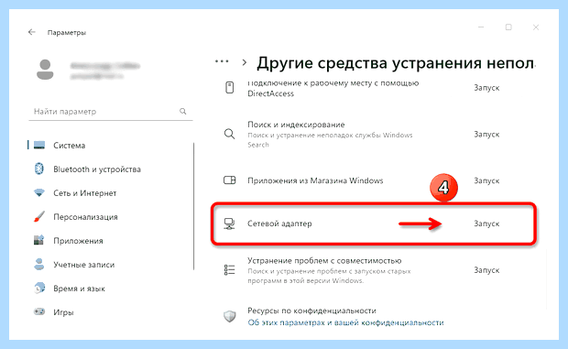Image resolution: width=568 pixels, height=349 pixels.
Task: Go back with the arrow icon
Action: click(x=32, y=32)
